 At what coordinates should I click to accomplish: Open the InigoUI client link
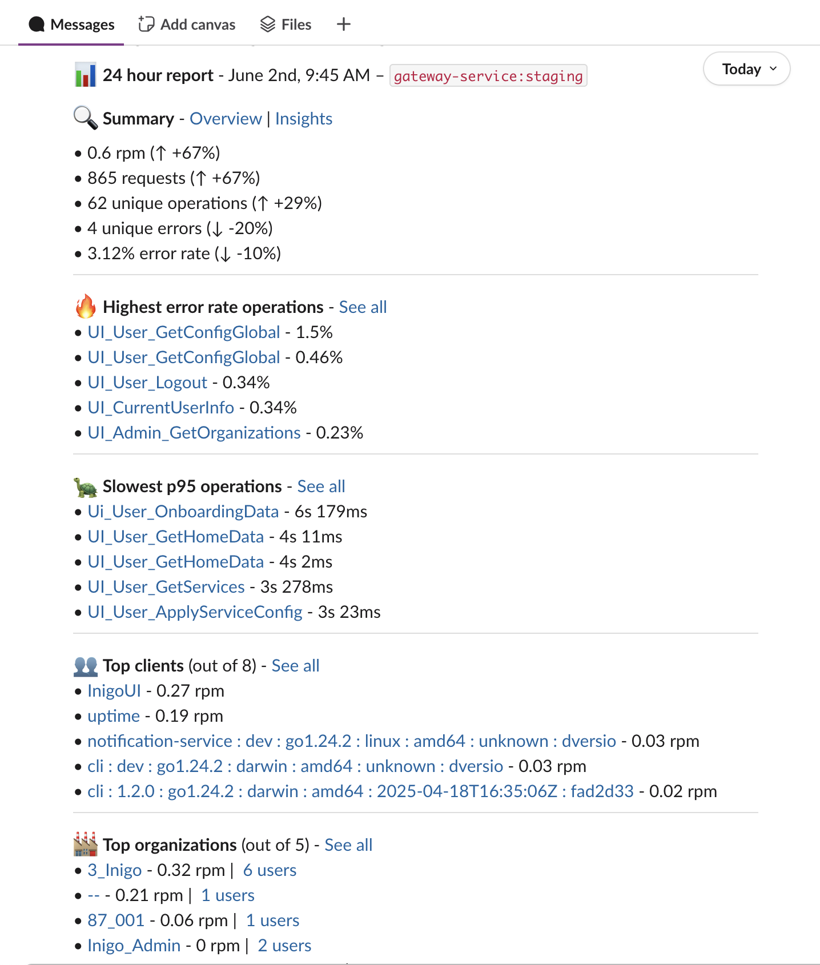point(114,691)
